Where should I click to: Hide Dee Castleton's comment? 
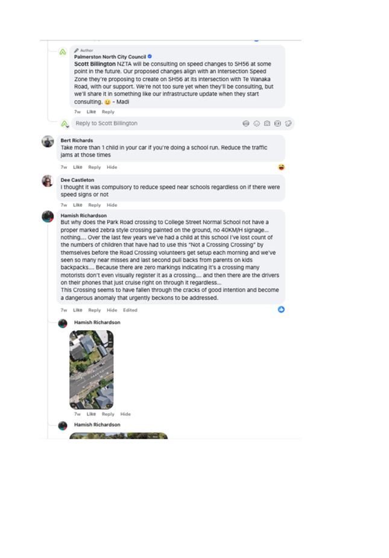[112, 205]
